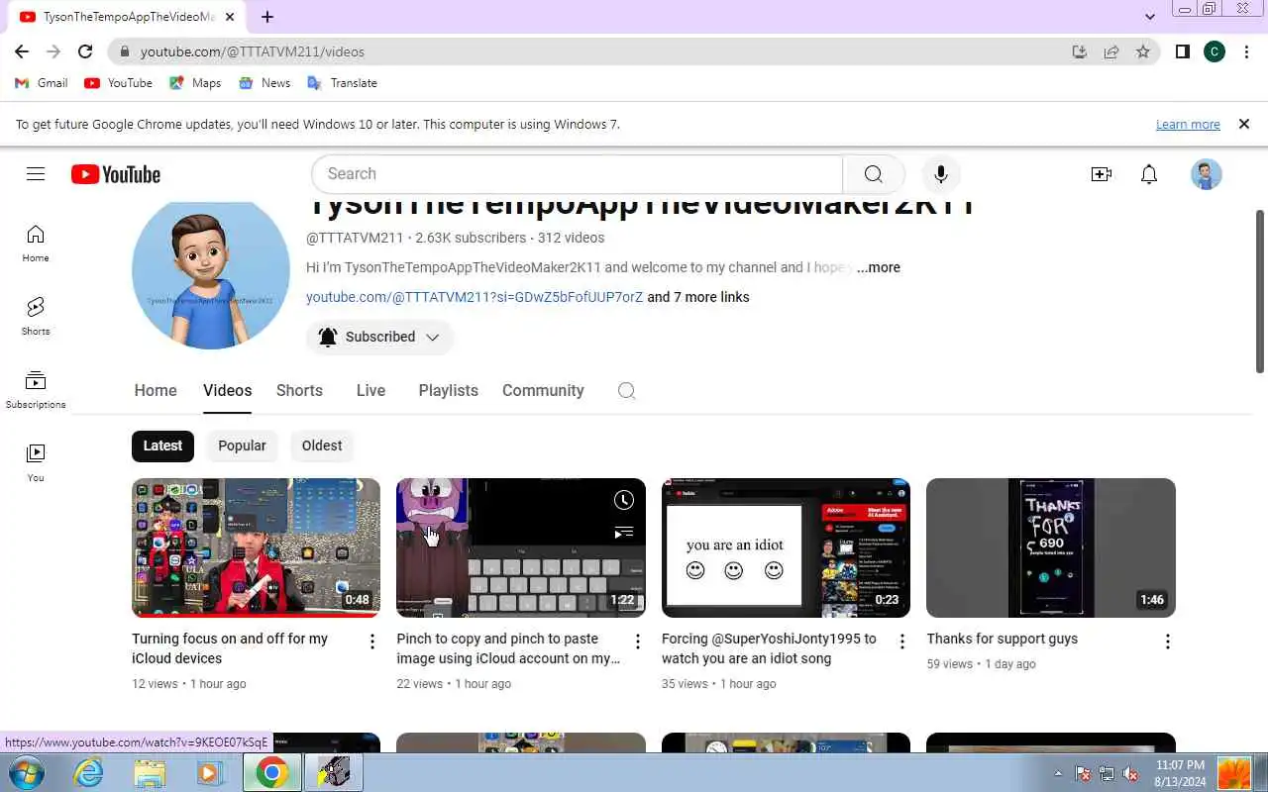Show hidden system tray icons

[1058, 773]
